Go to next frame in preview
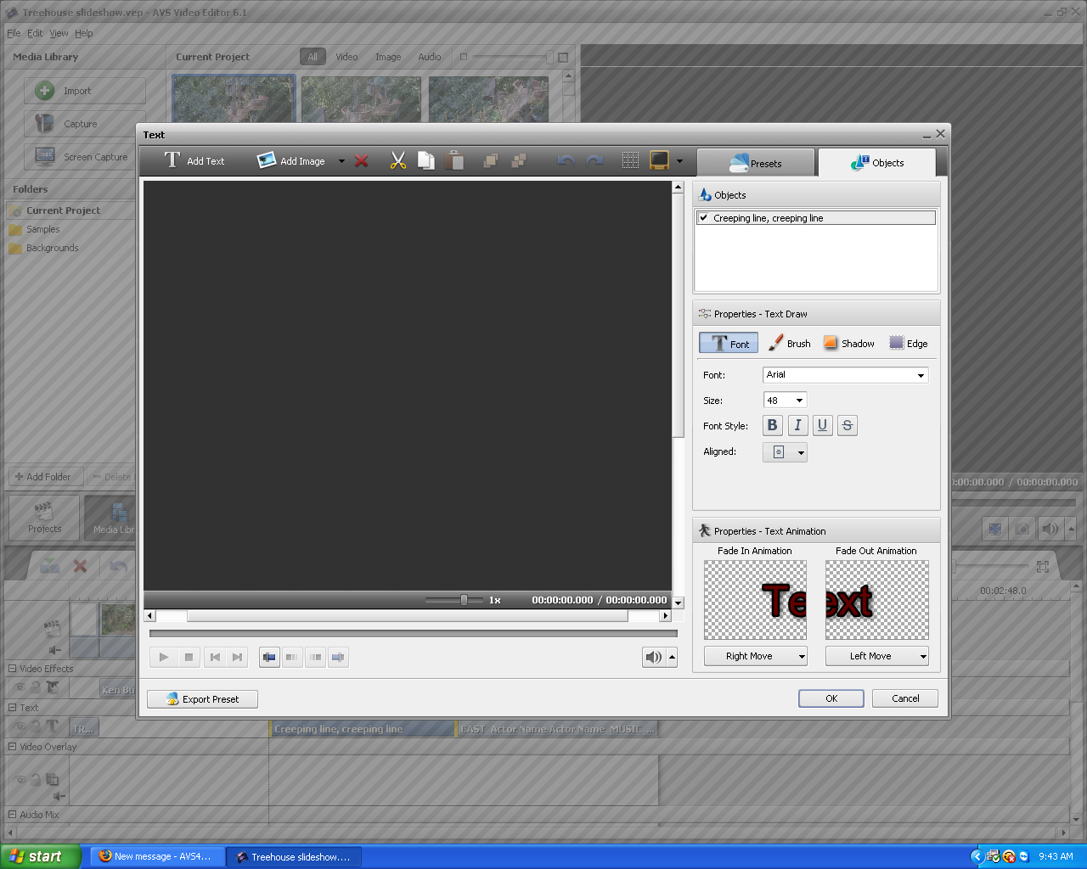The width and height of the screenshot is (1087, 869). click(238, 657)
